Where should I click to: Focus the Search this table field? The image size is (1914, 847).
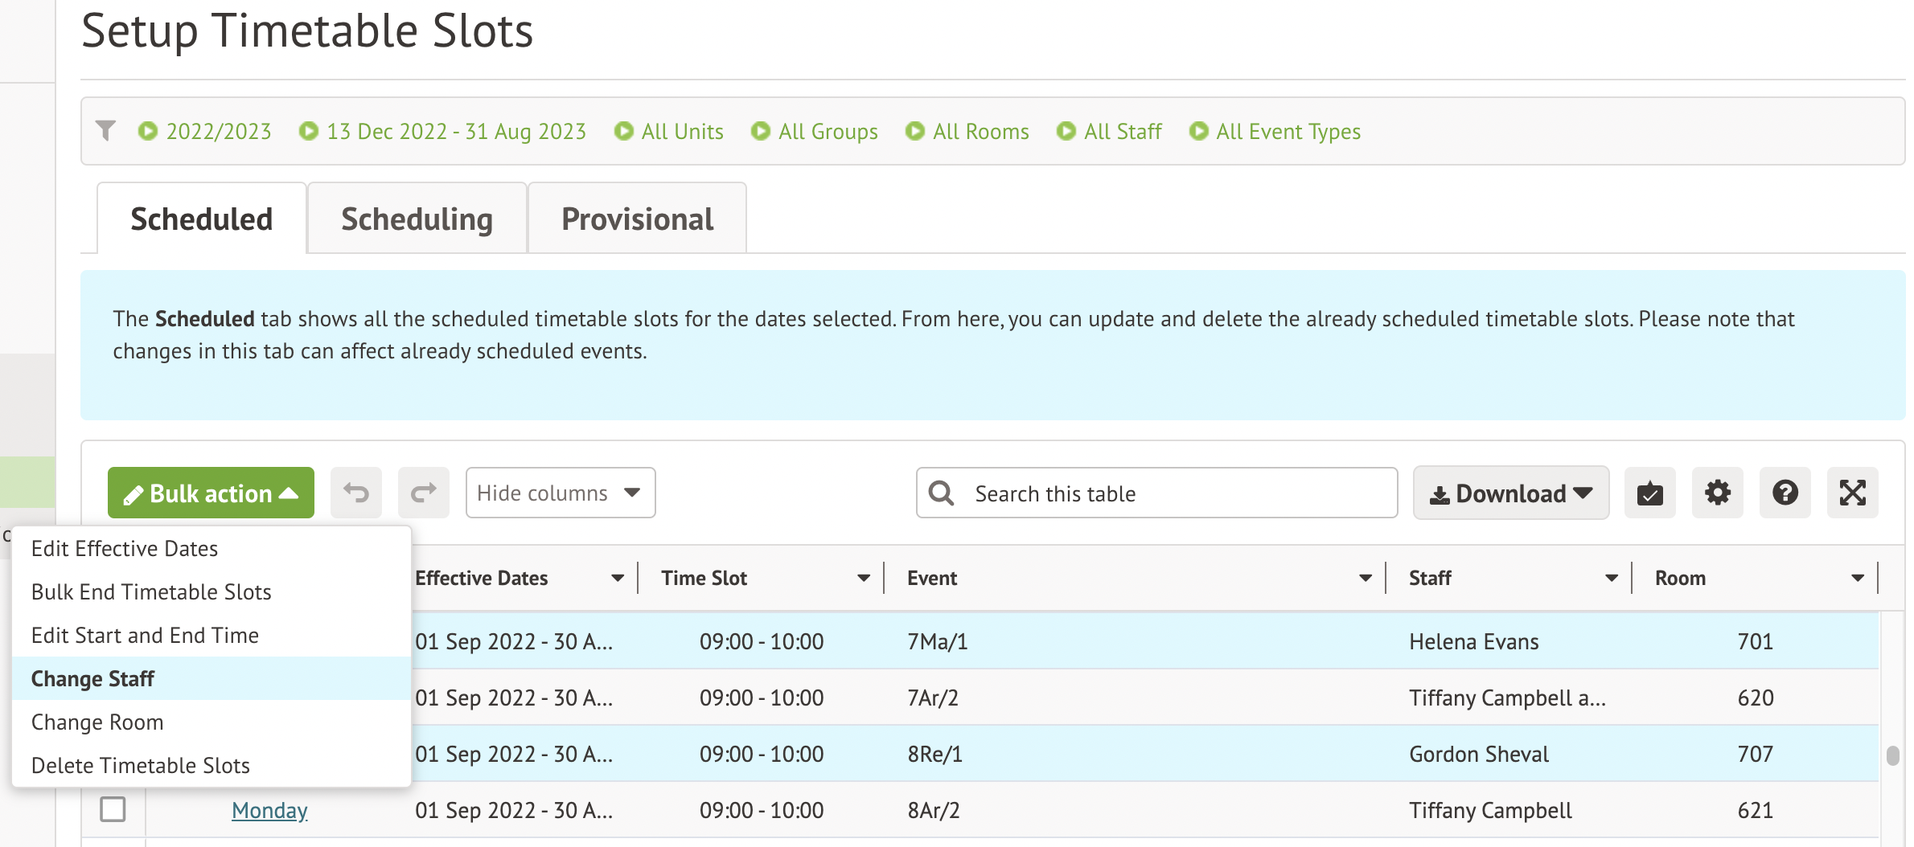[1174, 493]
